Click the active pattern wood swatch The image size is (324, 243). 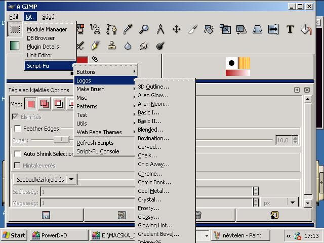[x=244, y=63]
